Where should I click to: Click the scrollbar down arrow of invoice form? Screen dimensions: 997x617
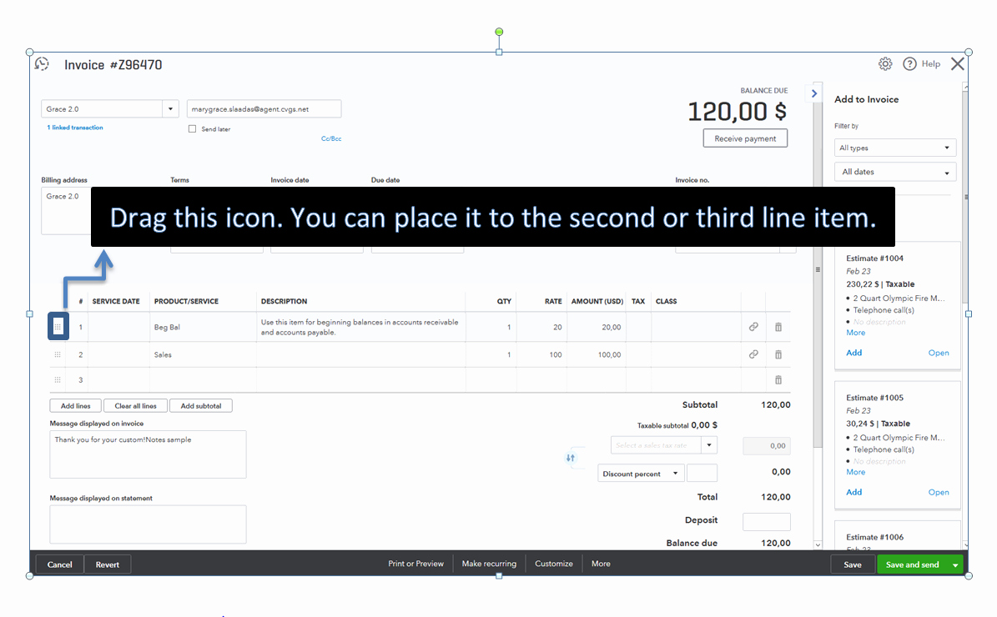pos(818,544)
